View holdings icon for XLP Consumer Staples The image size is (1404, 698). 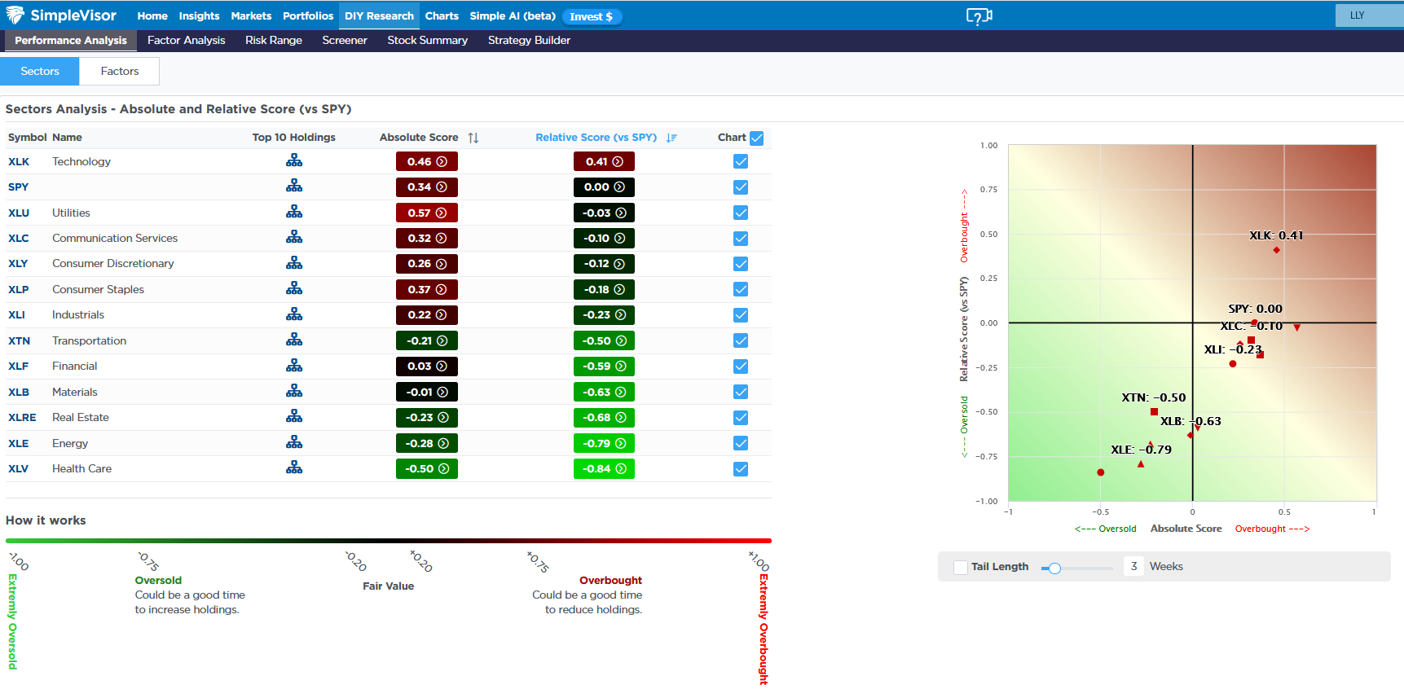tap(294, 288)
